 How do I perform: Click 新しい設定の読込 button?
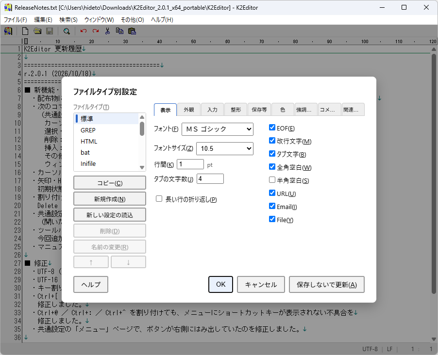110,215
